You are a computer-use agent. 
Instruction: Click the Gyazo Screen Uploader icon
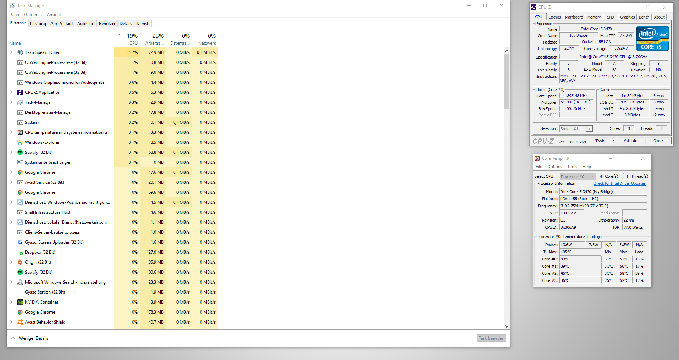click(x=20, y=242)
